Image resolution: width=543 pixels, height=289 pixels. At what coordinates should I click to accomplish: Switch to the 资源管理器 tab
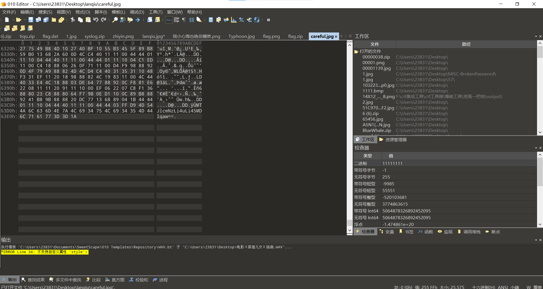[393, 140]
